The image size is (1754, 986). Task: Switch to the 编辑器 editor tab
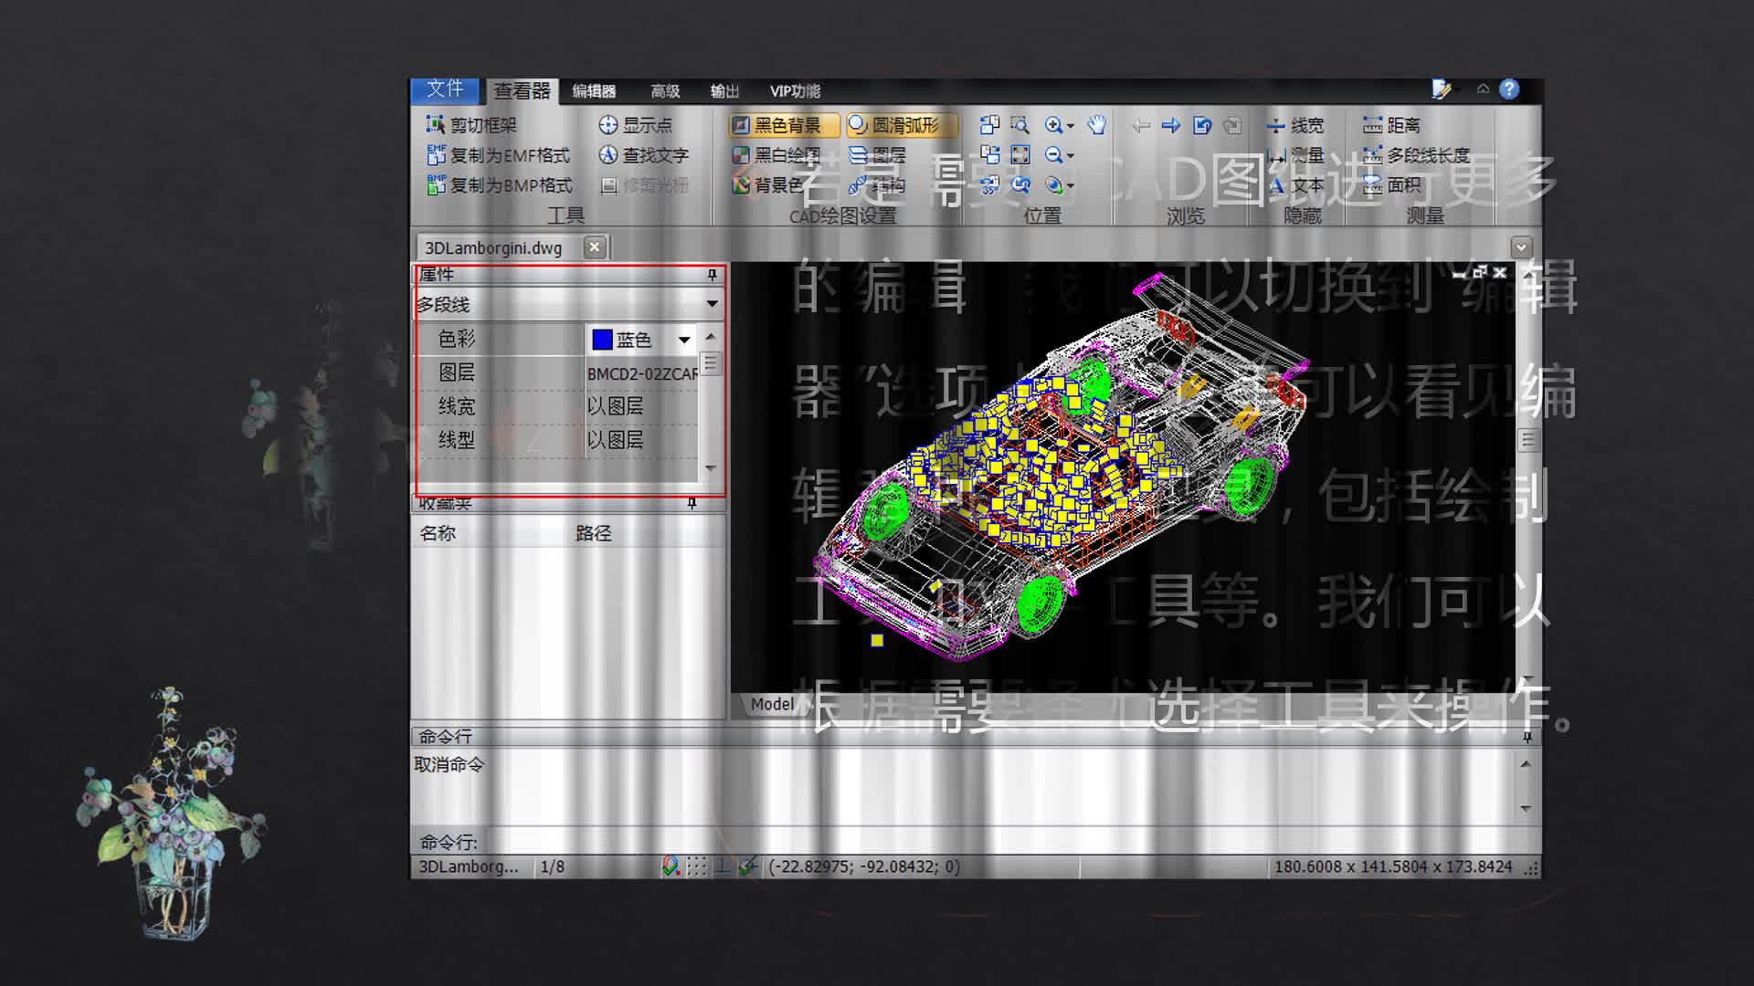[594, 91]
